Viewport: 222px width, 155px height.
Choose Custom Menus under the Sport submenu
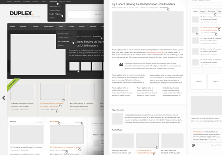point(63,38)
